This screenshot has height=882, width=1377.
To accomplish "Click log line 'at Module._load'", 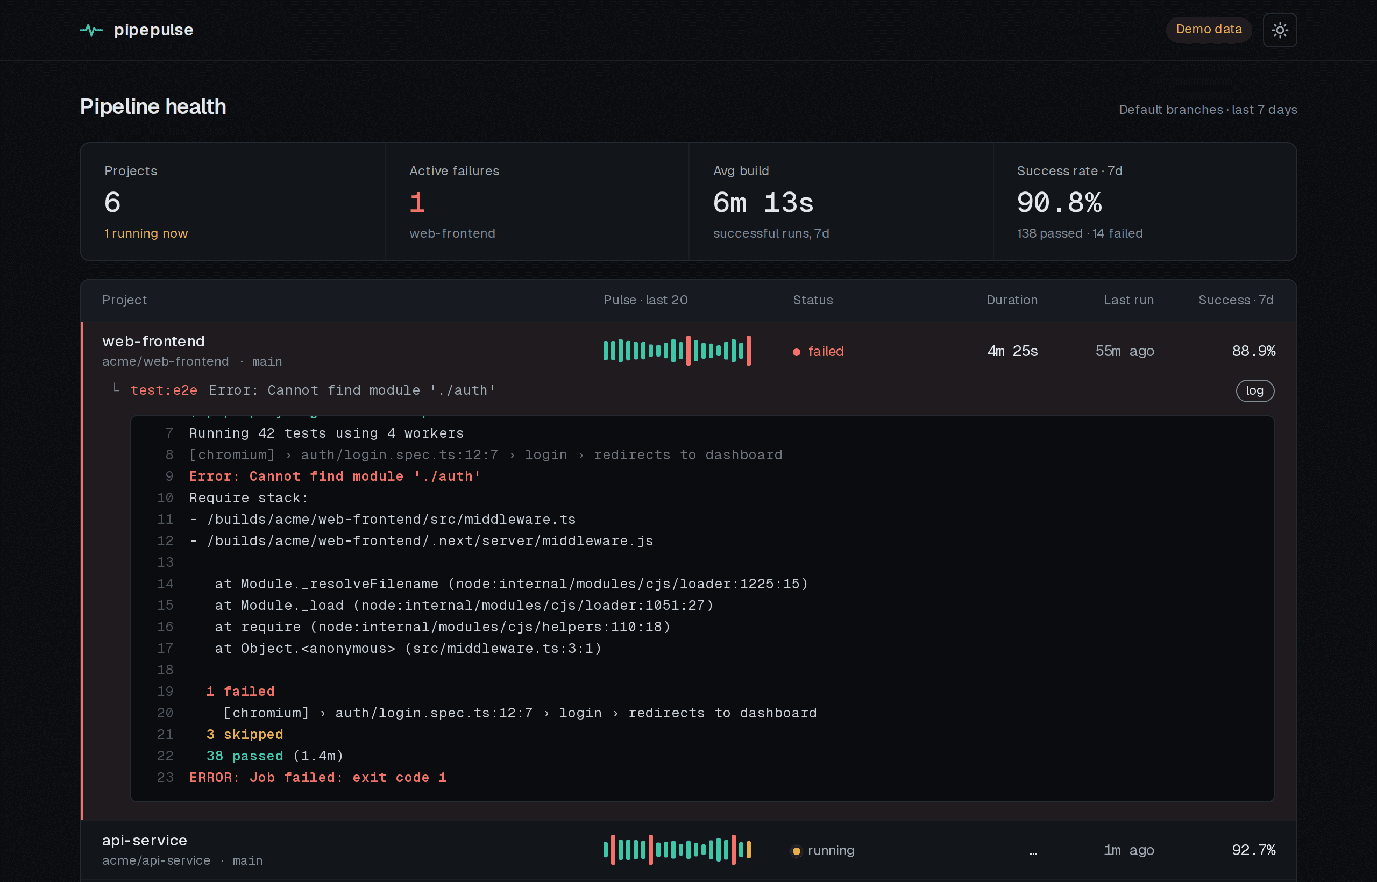I will (x=464, y=606).
